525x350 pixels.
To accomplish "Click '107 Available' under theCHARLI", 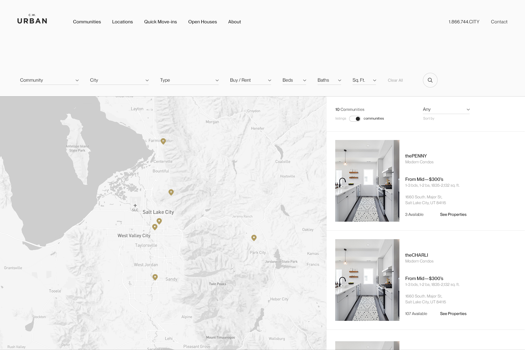I will 416,314.
